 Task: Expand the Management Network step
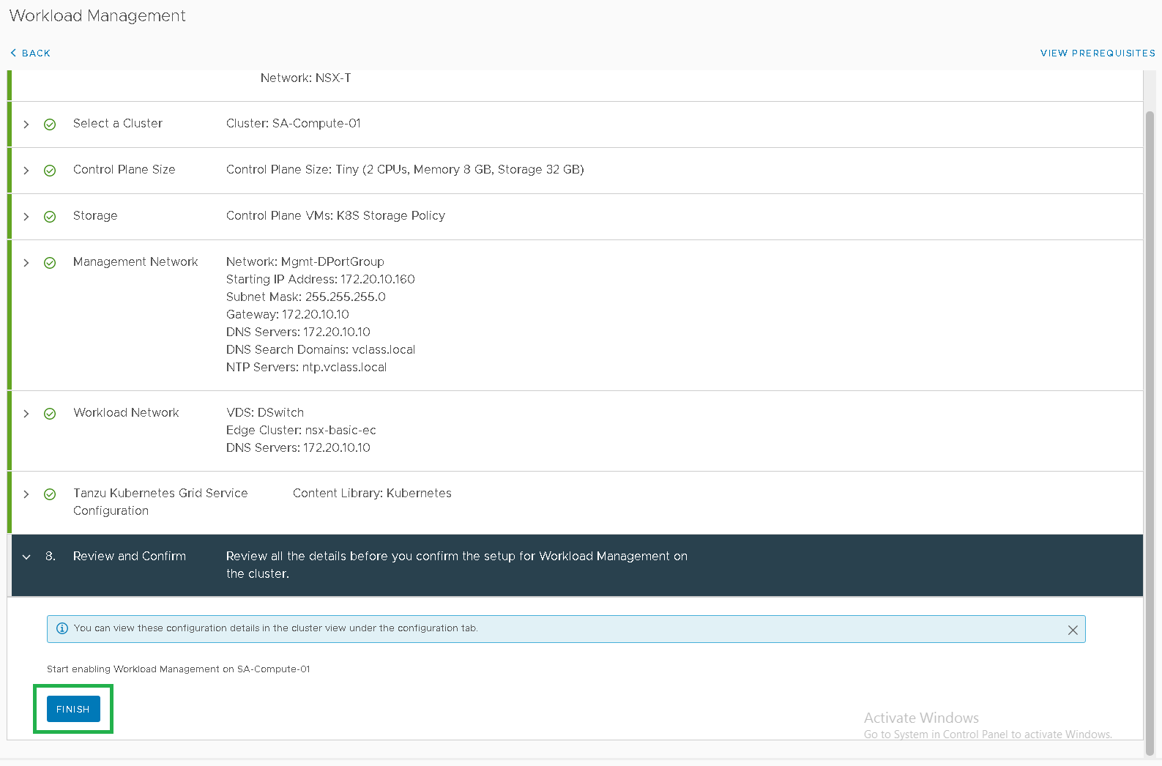(x=26, y=263)
